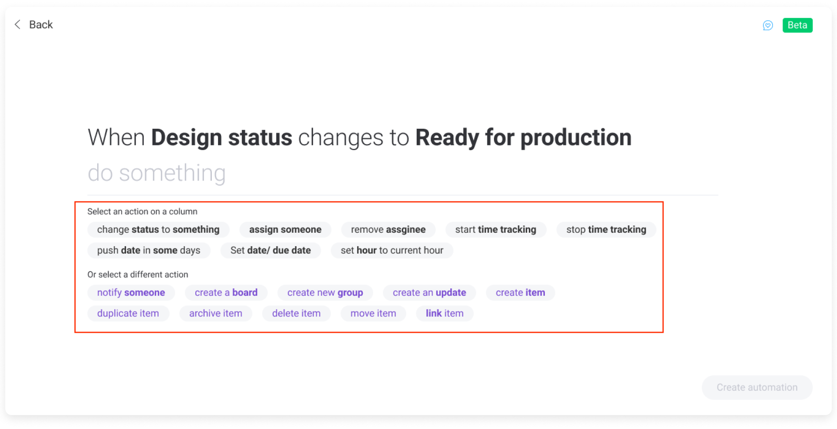The height and width of the screenshot is (429, 837).
Task: Pick the delete item action
Action: coord(296,313)
